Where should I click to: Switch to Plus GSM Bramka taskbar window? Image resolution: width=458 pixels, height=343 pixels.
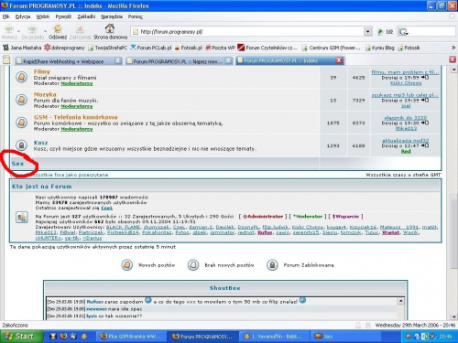pyautogui.click(x=131, y=337)
